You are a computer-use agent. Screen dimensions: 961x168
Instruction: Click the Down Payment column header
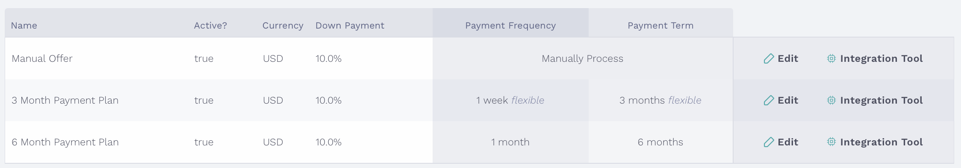tap(350, 26)
